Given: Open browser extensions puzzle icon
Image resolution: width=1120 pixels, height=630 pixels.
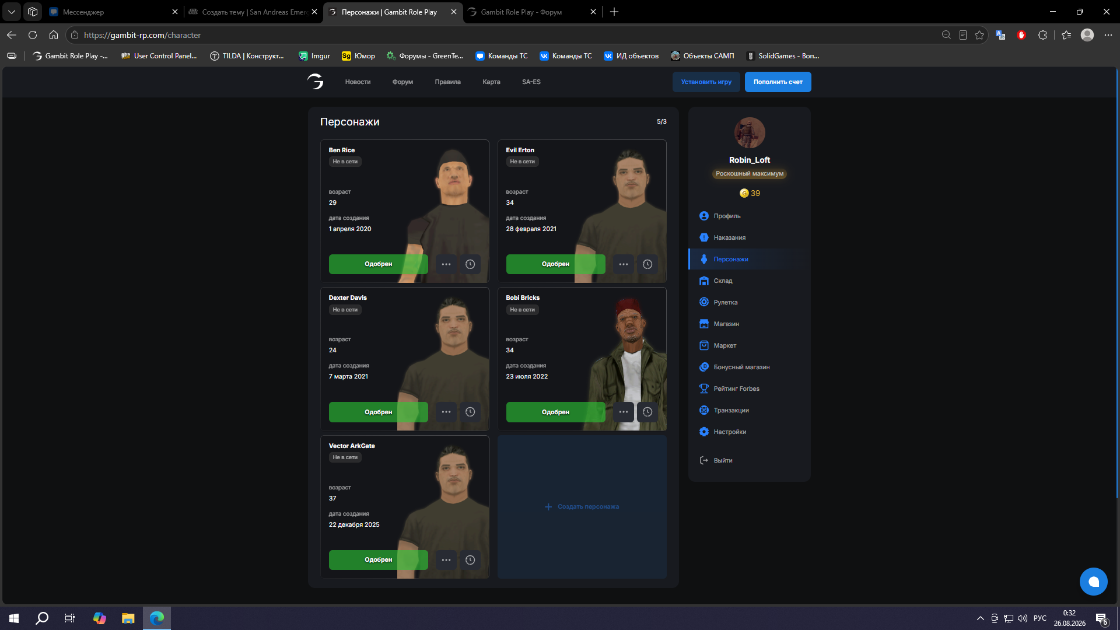Looking at the screenshot, I should click(1042, 35).
